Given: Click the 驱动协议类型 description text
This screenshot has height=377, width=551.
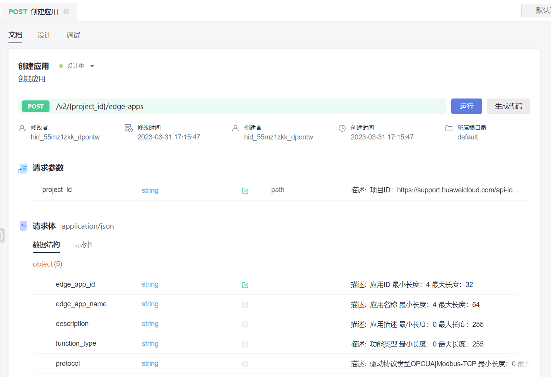Looking at the screenshot, I should click(x=440, y=364).
